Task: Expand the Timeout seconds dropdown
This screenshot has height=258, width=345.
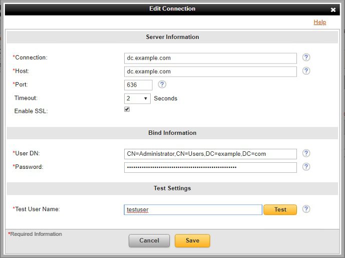Action: pos(137,98)
